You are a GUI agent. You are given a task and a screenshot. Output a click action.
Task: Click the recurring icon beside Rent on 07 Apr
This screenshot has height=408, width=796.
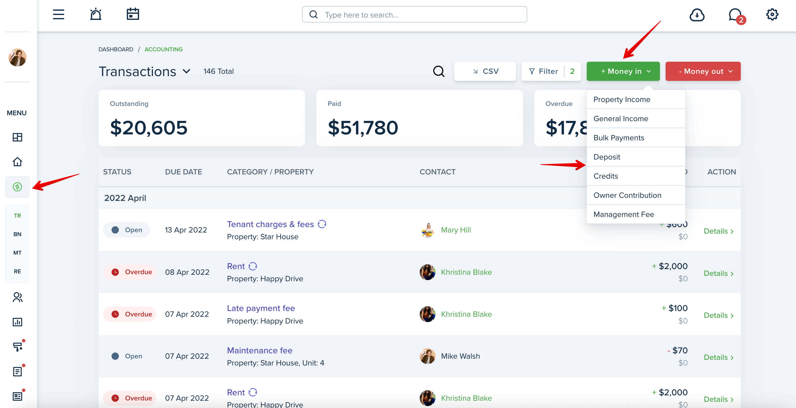[x=253, y=392]
